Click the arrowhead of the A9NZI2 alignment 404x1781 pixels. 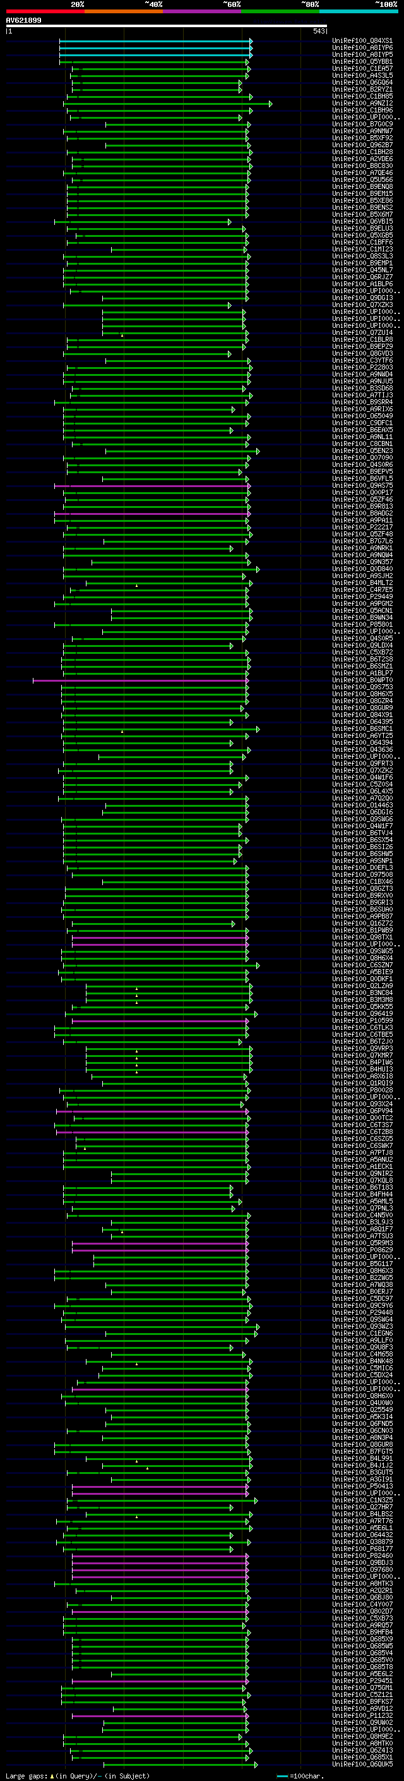[271, 104]
